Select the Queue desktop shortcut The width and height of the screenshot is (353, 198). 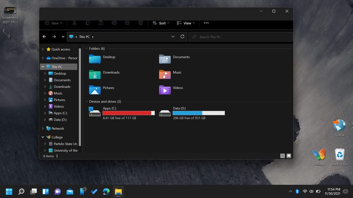340,128
